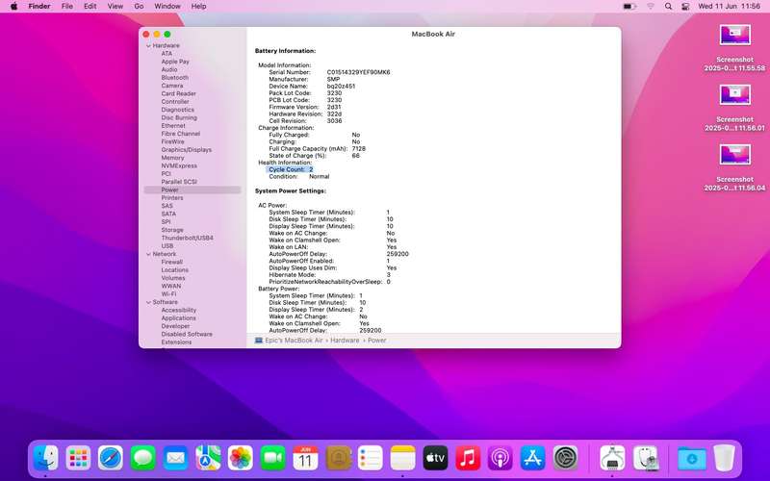This screenshot has height=481, width=770.
Task: Launch FaceTime from the Dock
Action: click(x=272, y=459)
